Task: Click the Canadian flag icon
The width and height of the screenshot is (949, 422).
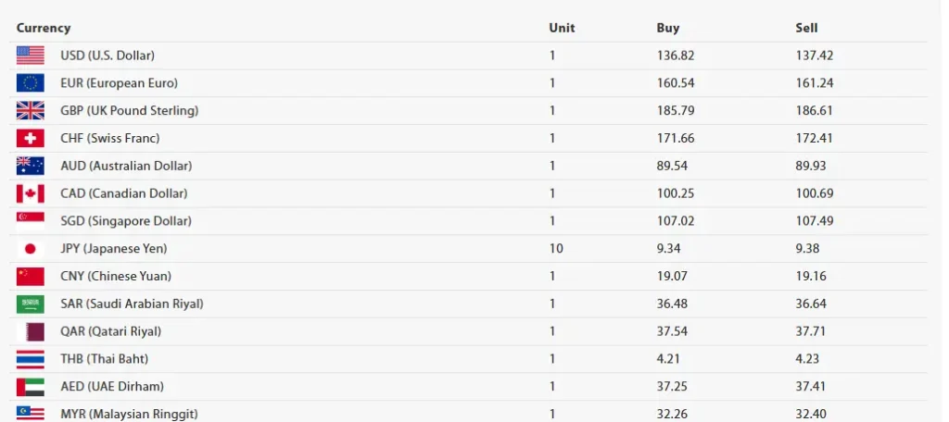Action: click(30, 193)
